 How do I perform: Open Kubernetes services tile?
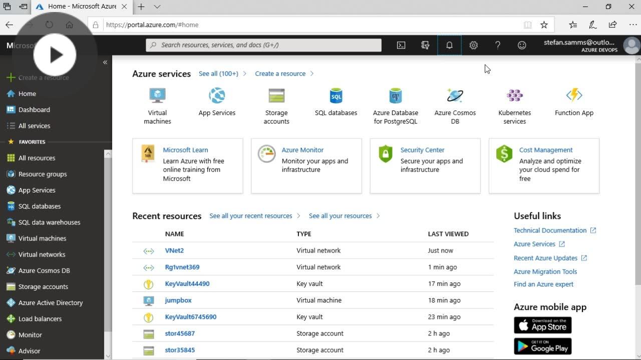(x=515, y=106)
